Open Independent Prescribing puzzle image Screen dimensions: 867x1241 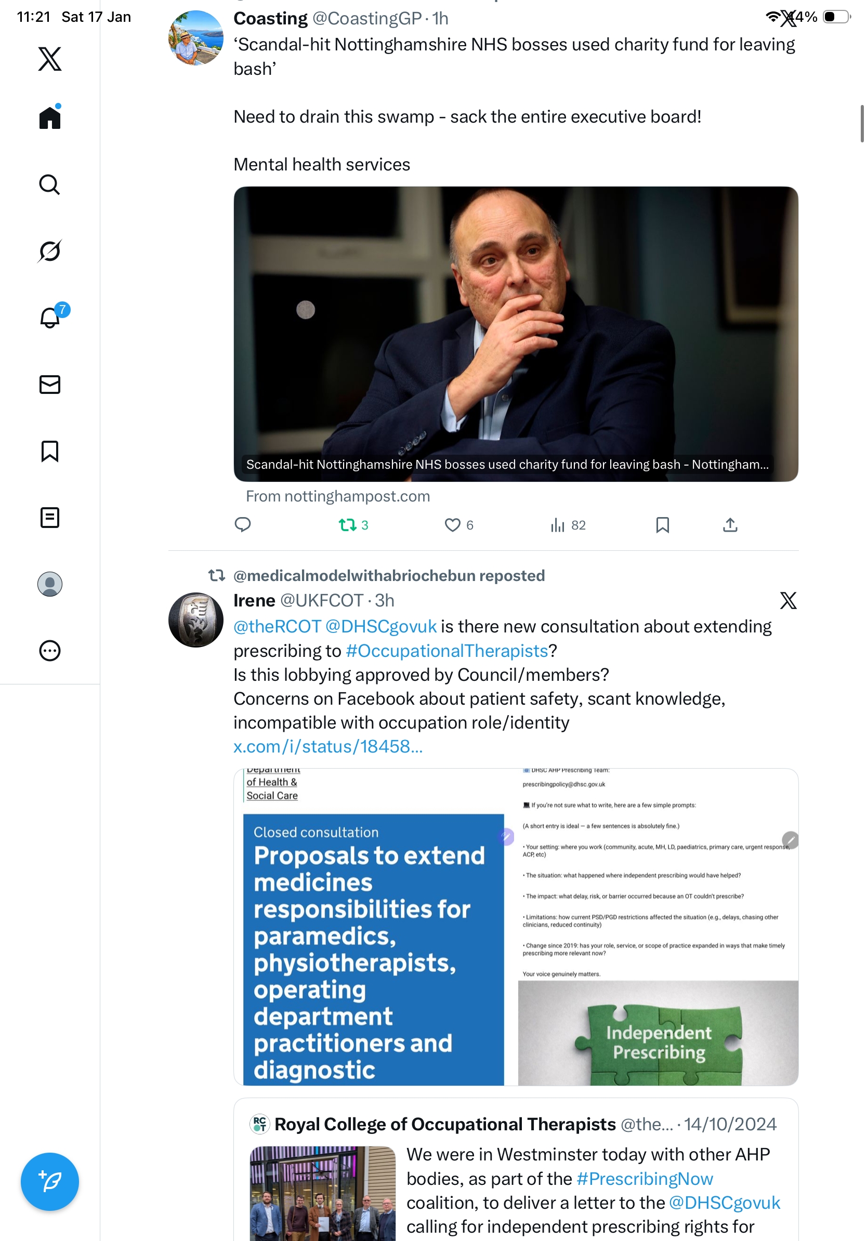point(658,1033)
